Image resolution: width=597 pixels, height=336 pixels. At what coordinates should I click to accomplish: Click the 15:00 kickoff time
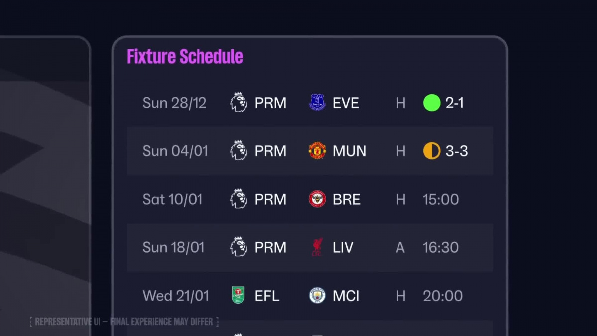[x=441, y=199]
